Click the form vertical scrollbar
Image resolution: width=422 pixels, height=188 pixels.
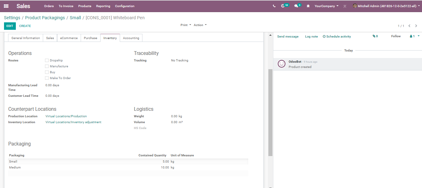coord(270,112)
